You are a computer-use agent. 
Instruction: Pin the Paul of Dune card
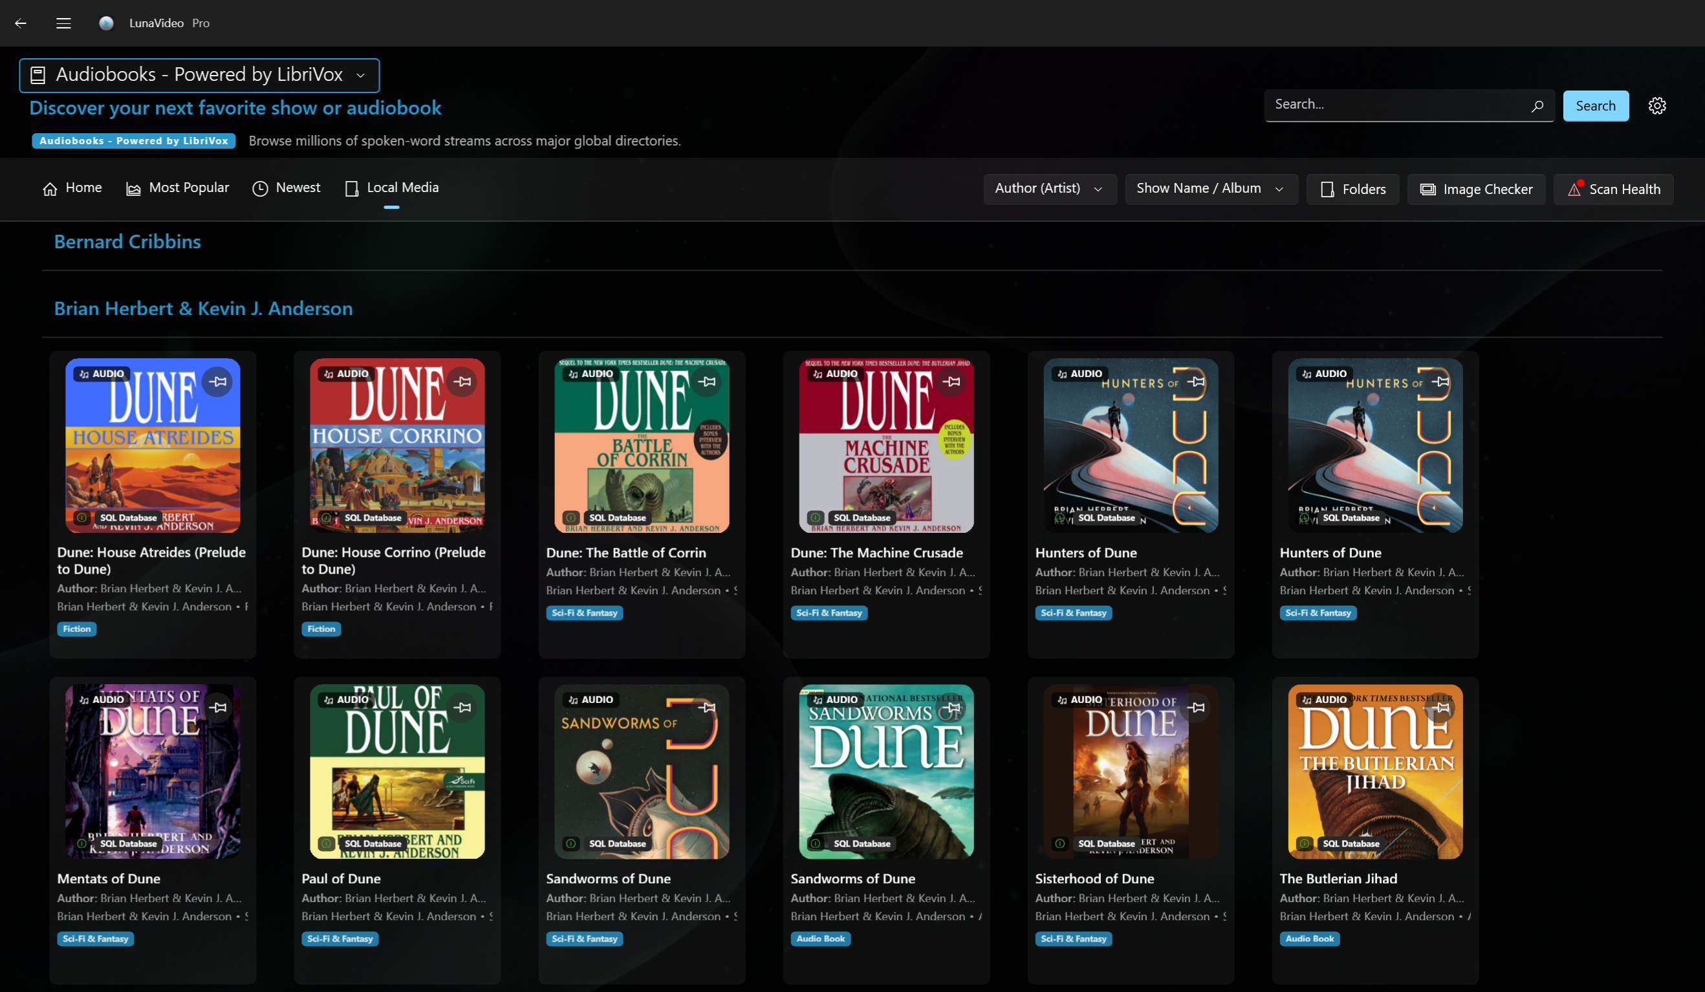tap(462, 708)
